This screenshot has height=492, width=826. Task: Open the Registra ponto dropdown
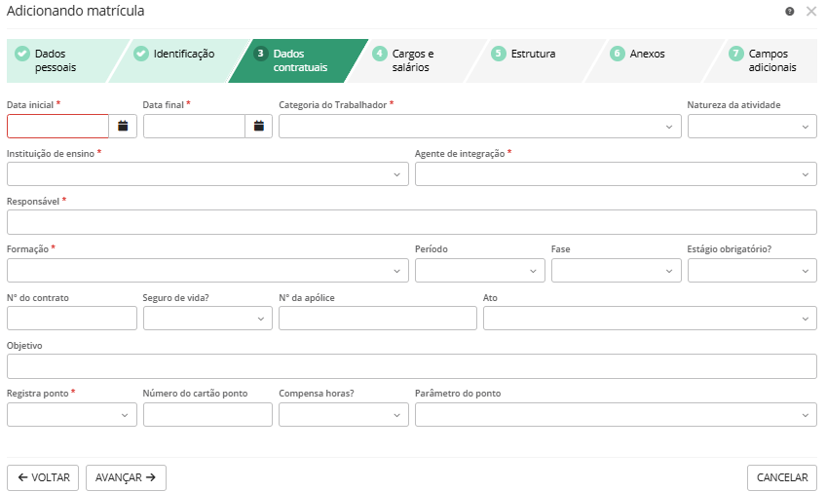click(72, 415)
